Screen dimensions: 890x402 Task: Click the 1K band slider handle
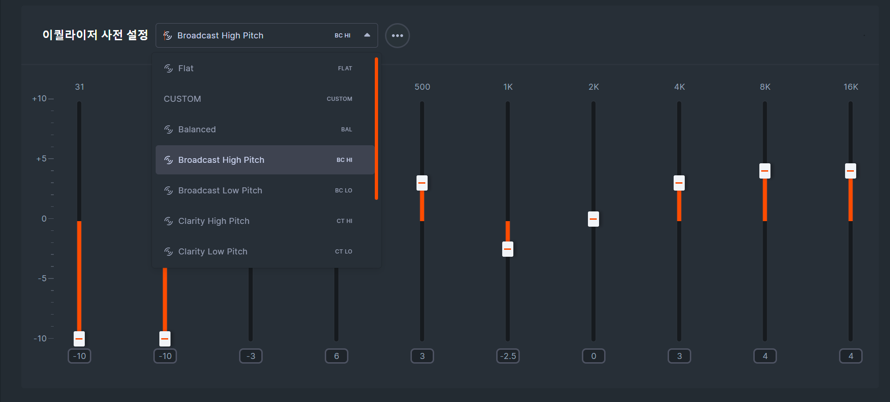coord(508,249)
